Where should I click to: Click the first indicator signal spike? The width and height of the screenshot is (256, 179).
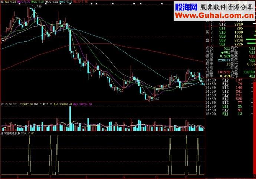tap(29, 155)
